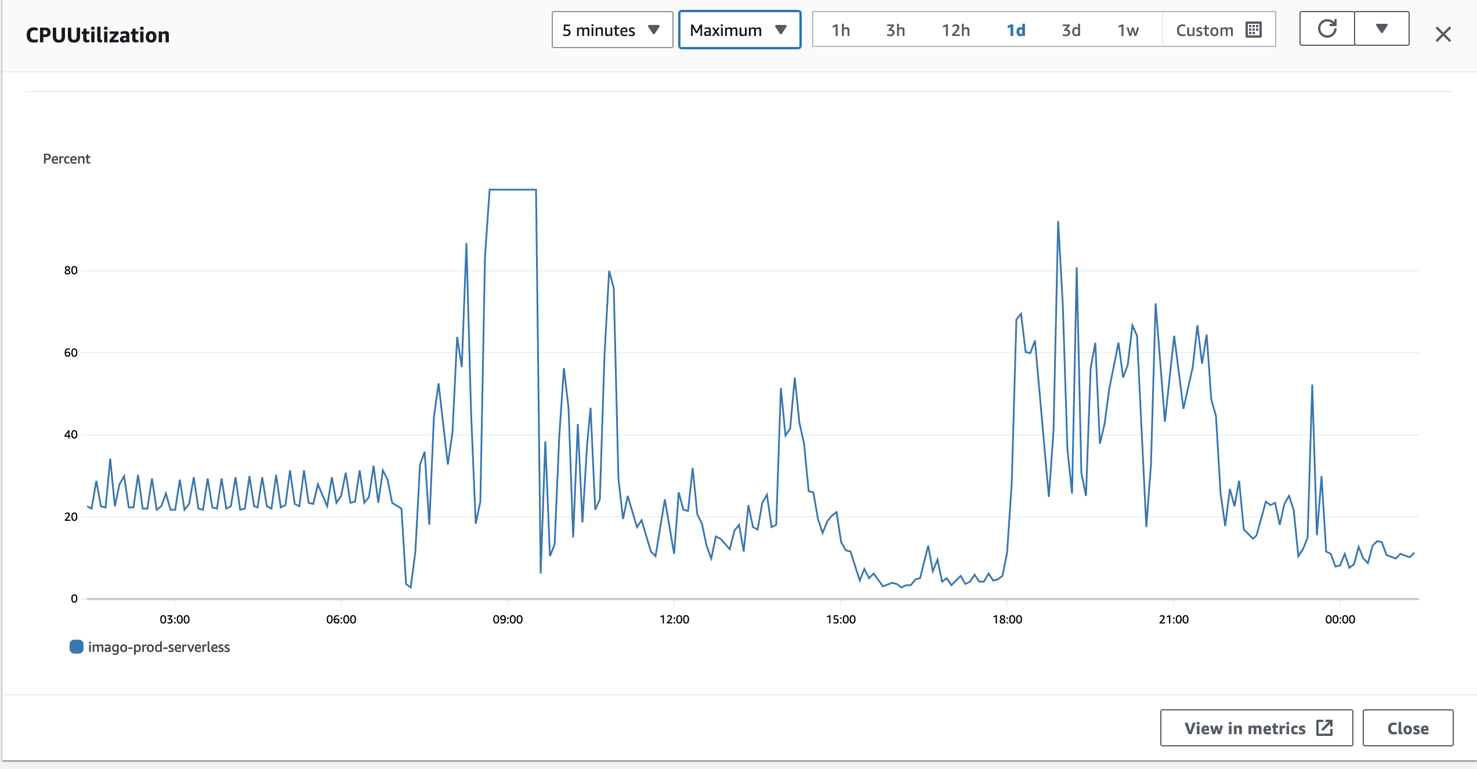Click the flat 100% plateau on graph
The width and height of the screenshot is (1477, 769).
pos(512,190)
